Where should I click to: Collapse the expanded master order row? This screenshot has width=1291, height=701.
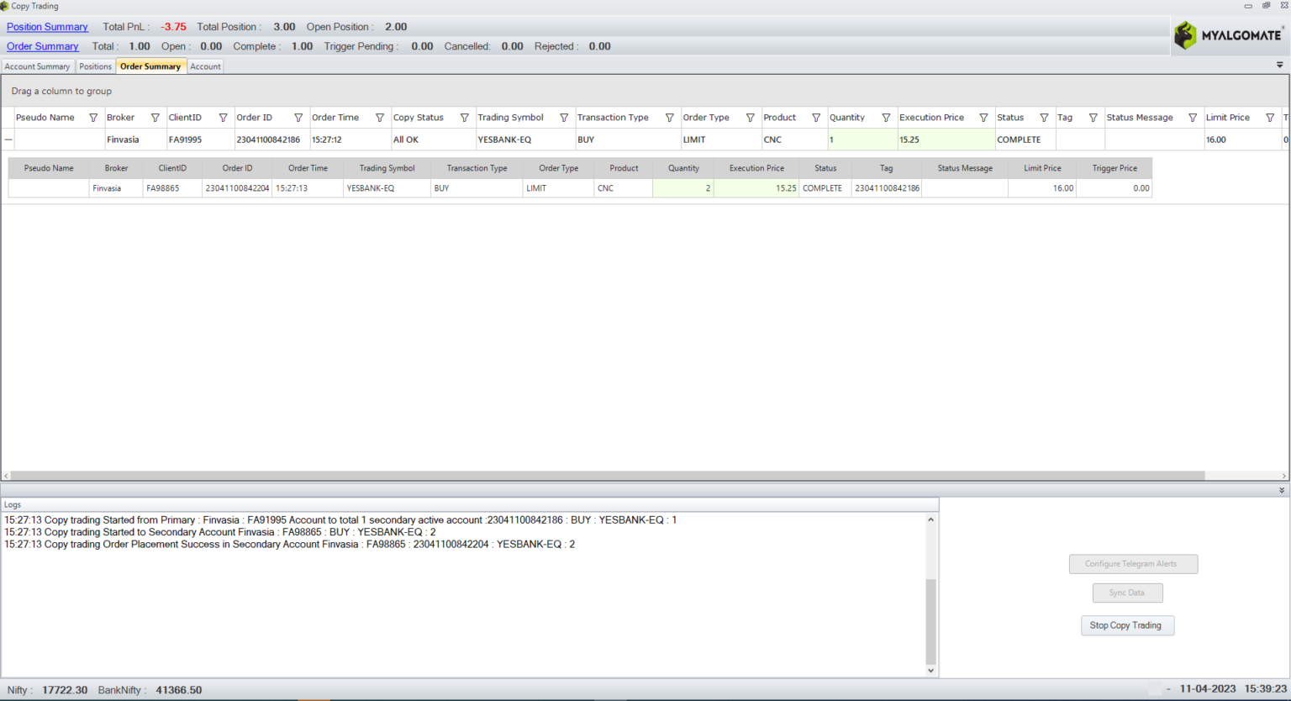pyautogui.click(x=7, y=139)
